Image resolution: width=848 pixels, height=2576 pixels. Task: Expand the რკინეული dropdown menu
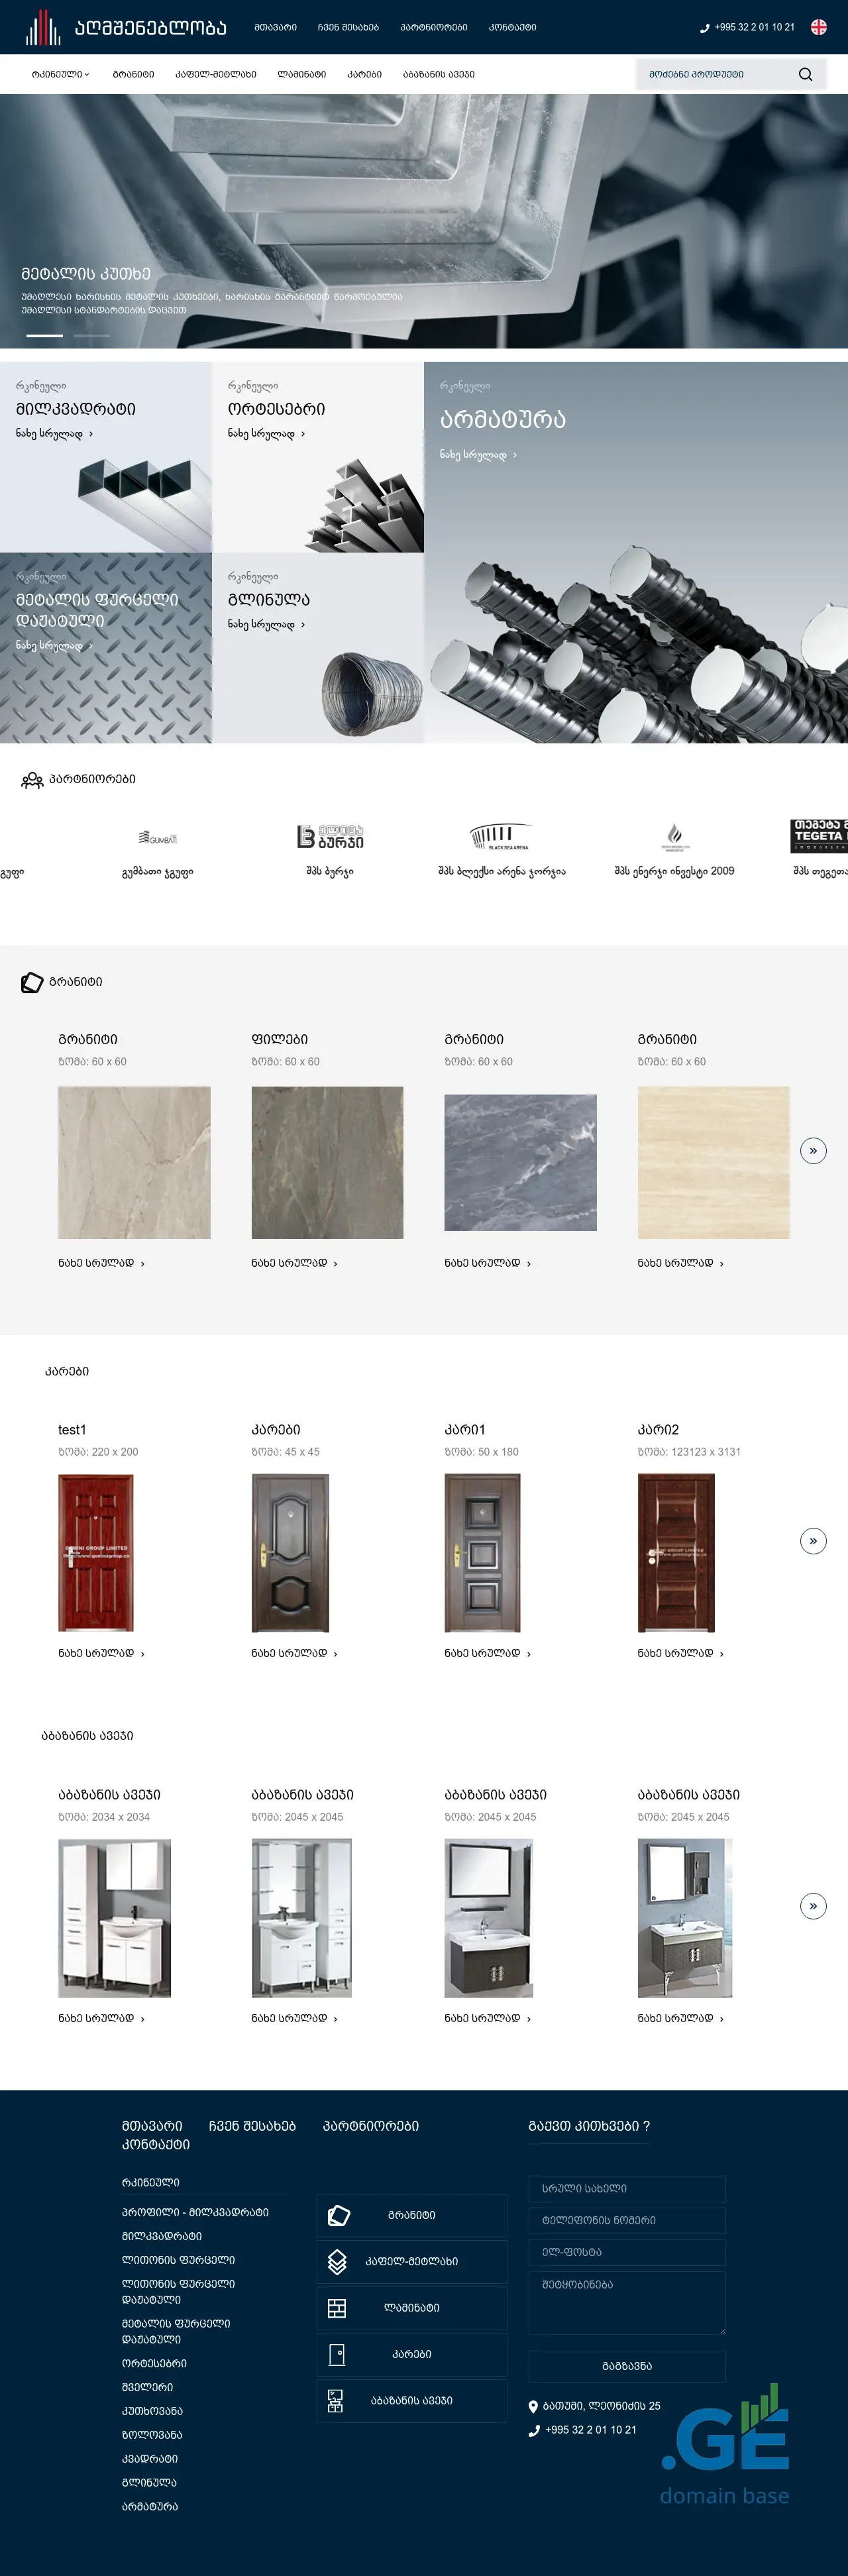click(60, 74)
